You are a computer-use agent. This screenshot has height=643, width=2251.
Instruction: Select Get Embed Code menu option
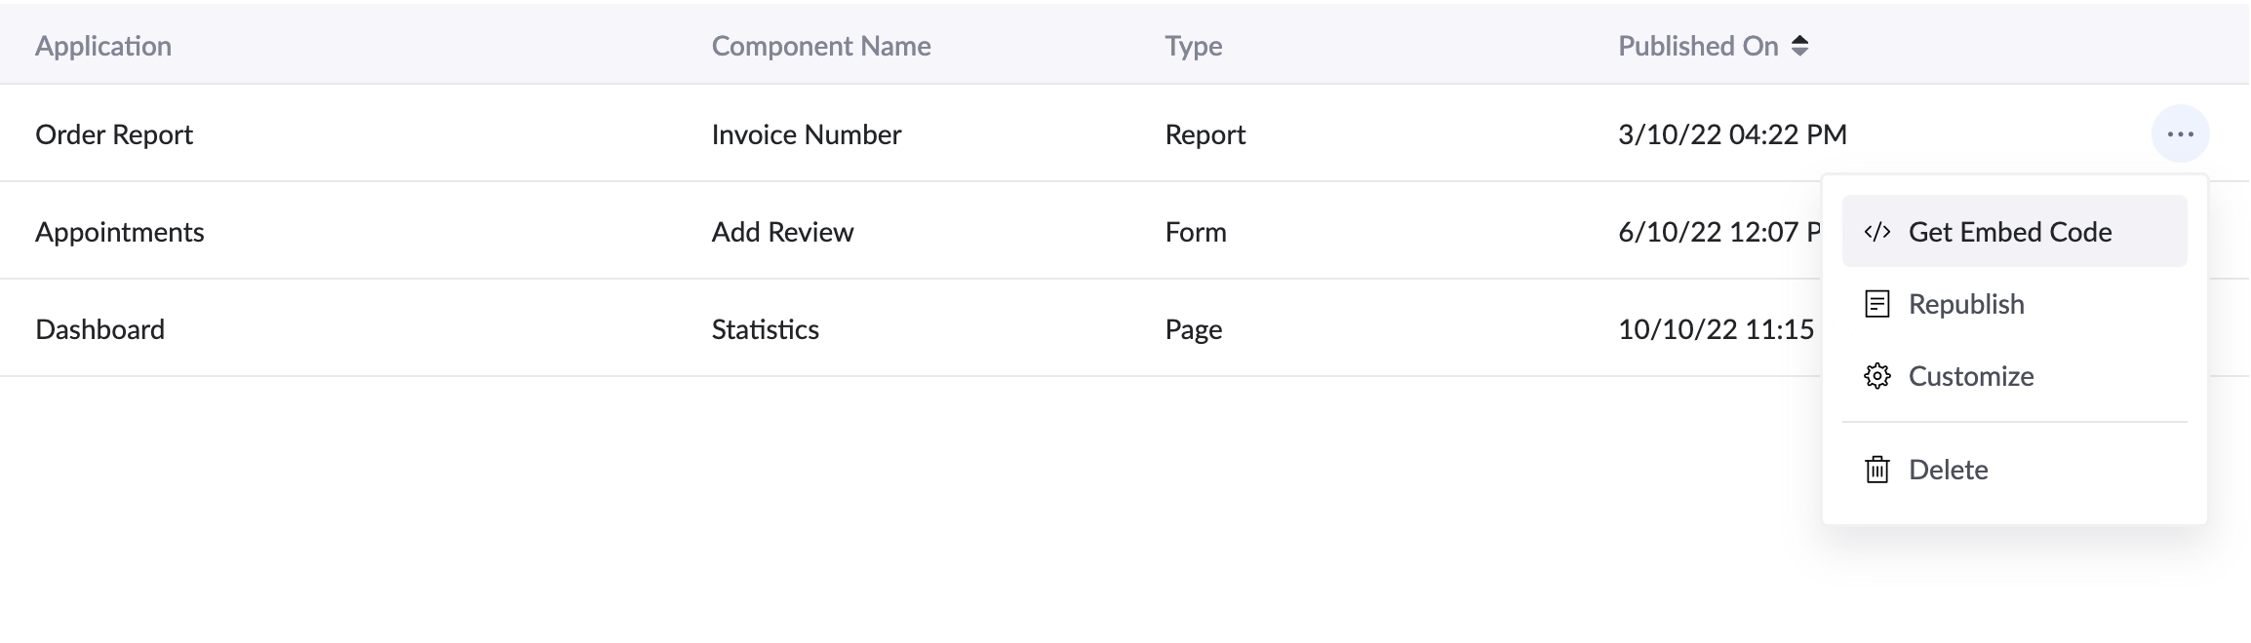coord(2010,232)
